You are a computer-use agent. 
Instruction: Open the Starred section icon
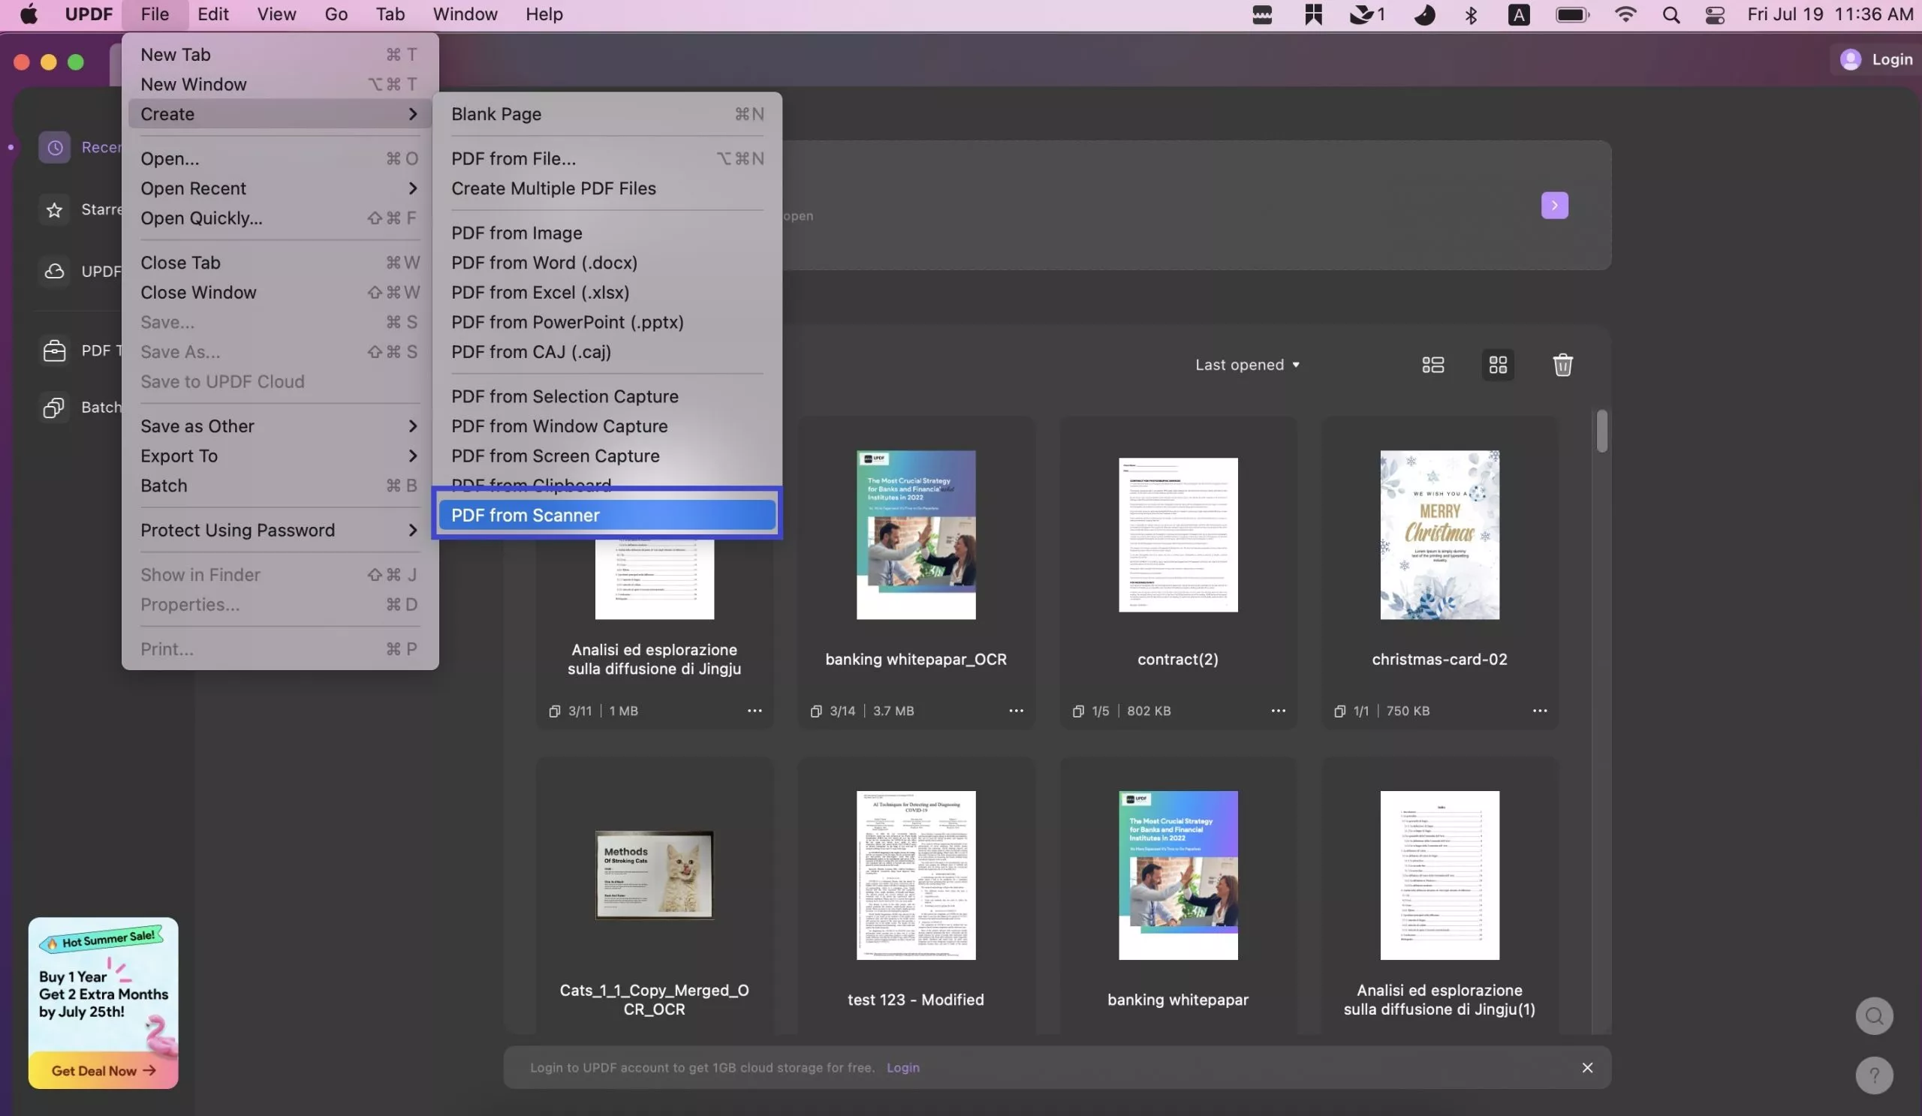tap(53, 209)
